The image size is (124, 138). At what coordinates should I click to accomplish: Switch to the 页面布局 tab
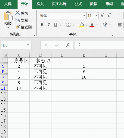[59, 4]
